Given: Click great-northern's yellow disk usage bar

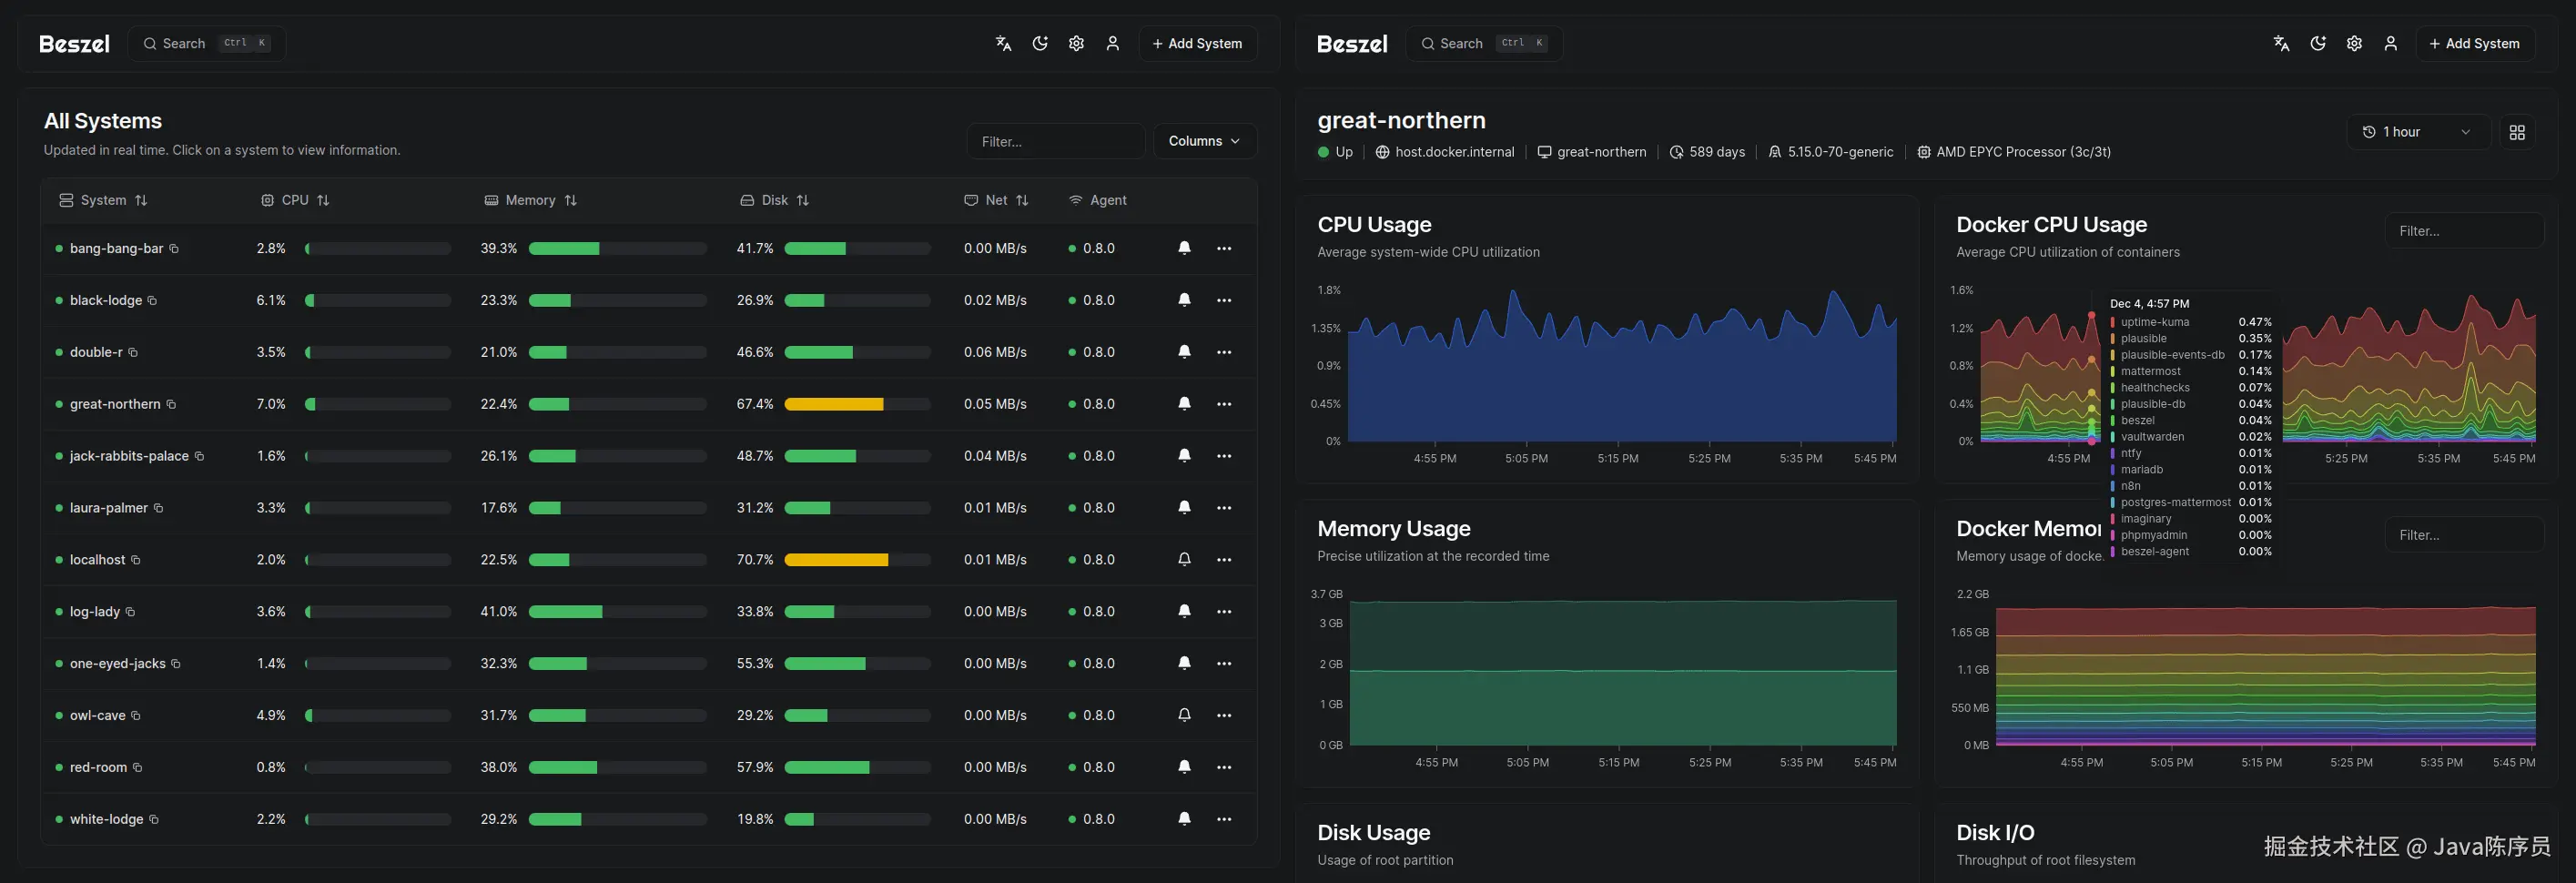Looking at the screenshot, I should pos(834,404).
